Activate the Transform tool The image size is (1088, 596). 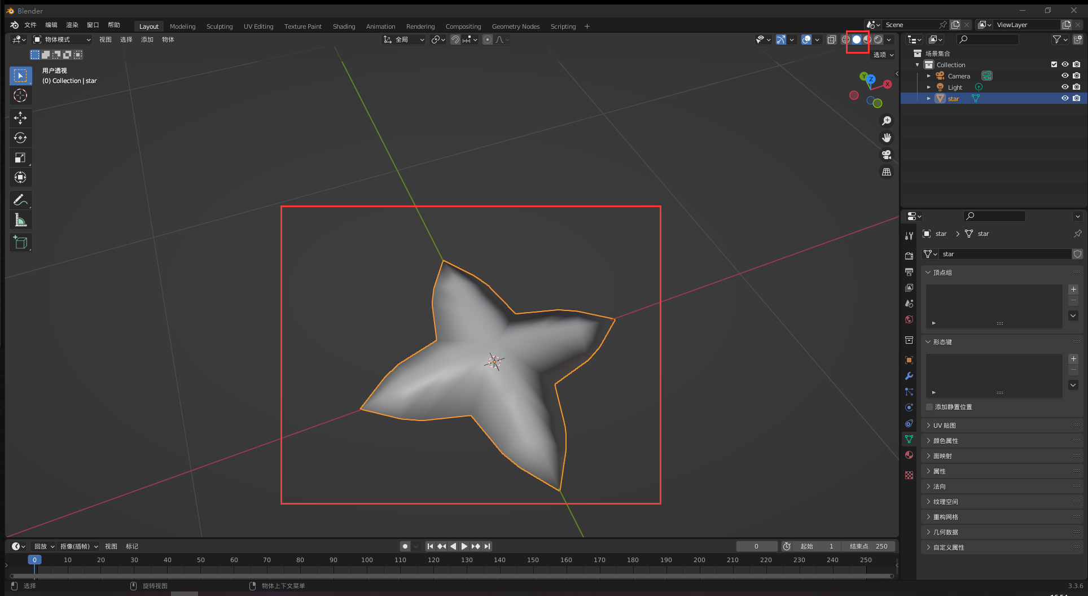20,177
